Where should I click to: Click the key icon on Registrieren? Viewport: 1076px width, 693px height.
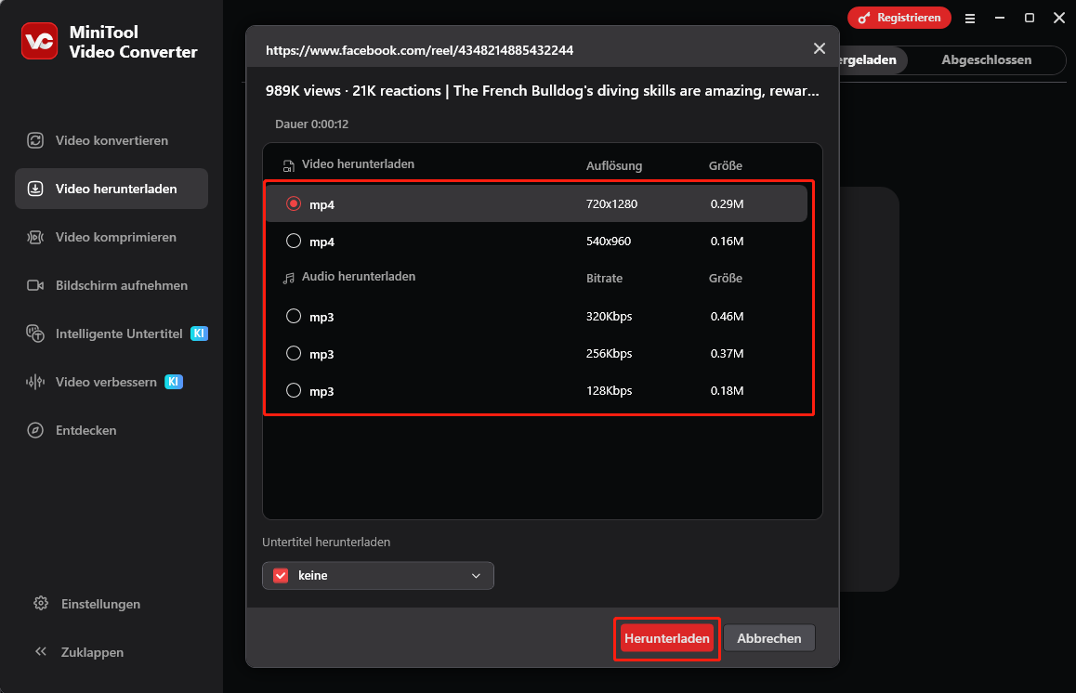864,18
